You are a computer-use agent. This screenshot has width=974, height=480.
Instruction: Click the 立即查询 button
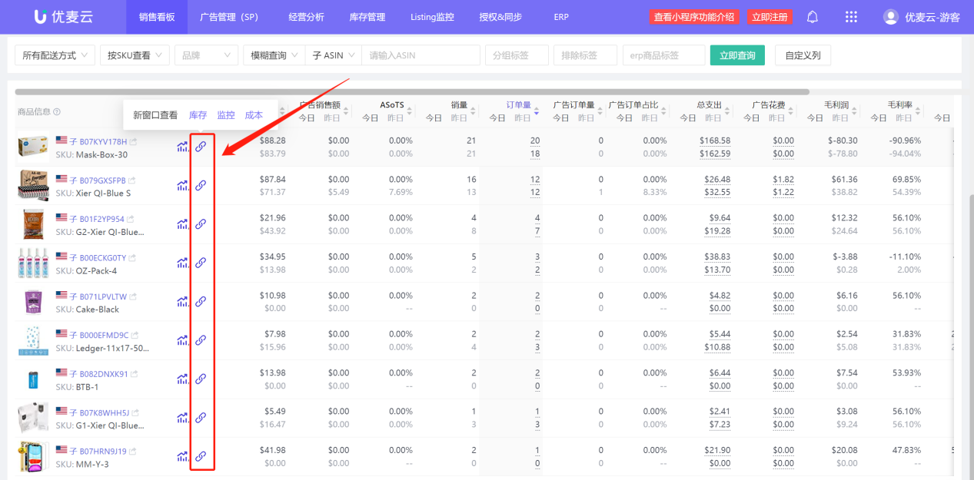736,55
